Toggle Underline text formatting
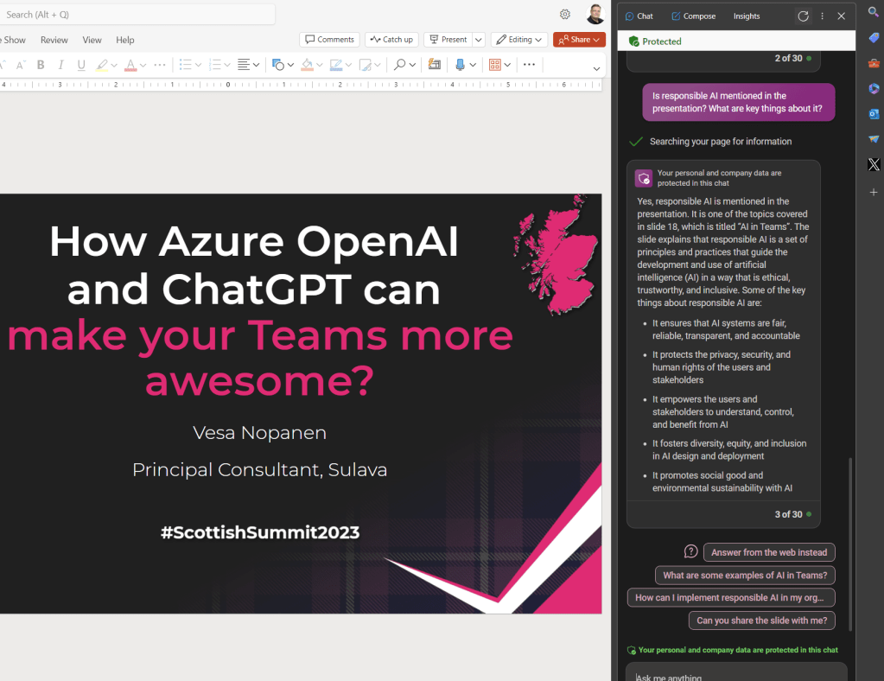The height and width of the screenshot is (681, 884). coord(81,65)
